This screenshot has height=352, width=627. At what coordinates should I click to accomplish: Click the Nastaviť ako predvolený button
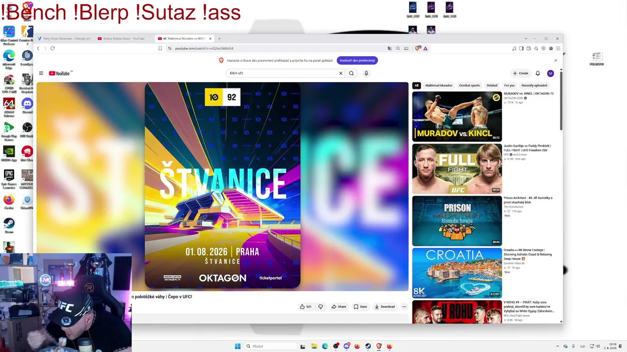pyautogui.click(x=357, y=60)
